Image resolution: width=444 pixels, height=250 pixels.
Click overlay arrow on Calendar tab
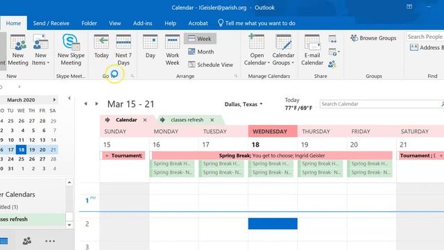(x=108, y=120)
